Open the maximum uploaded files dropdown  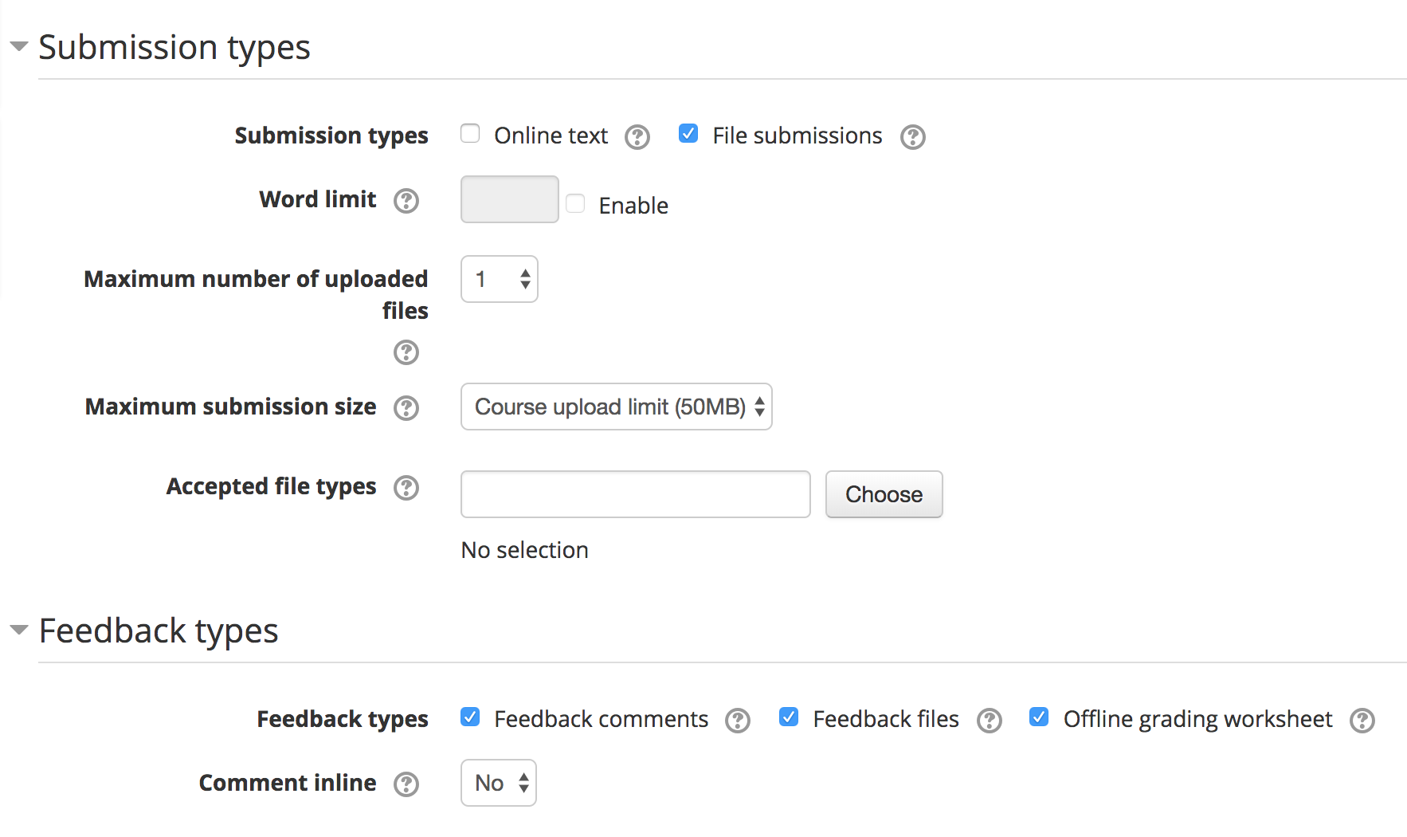[500, 279]
